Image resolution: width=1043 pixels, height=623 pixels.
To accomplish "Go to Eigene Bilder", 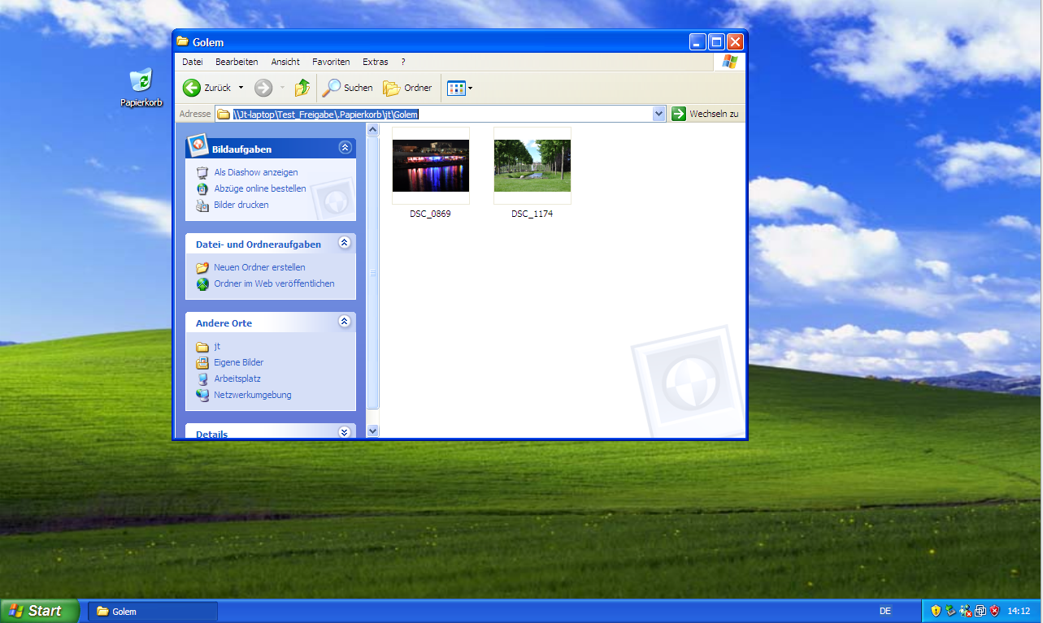I will (x=238, y=362).
